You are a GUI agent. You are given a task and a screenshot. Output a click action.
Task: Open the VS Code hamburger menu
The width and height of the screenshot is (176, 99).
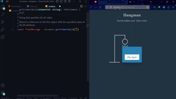(x=7, y=1)
